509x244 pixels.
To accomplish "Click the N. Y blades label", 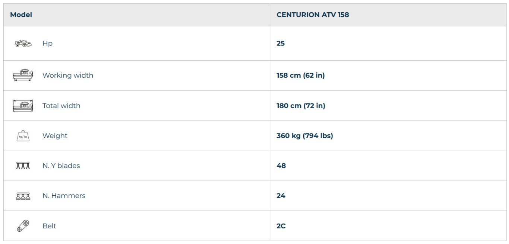I will tap(61, 166).
